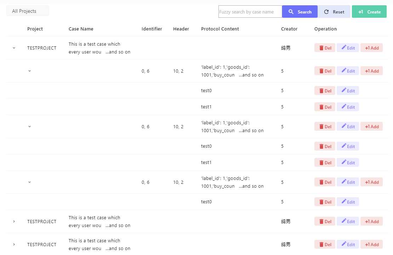Click the Header column header

pos(181,29)
